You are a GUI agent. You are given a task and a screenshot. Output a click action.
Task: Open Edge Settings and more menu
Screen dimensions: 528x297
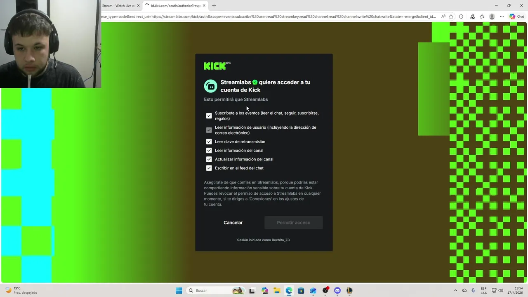(502, 16)
